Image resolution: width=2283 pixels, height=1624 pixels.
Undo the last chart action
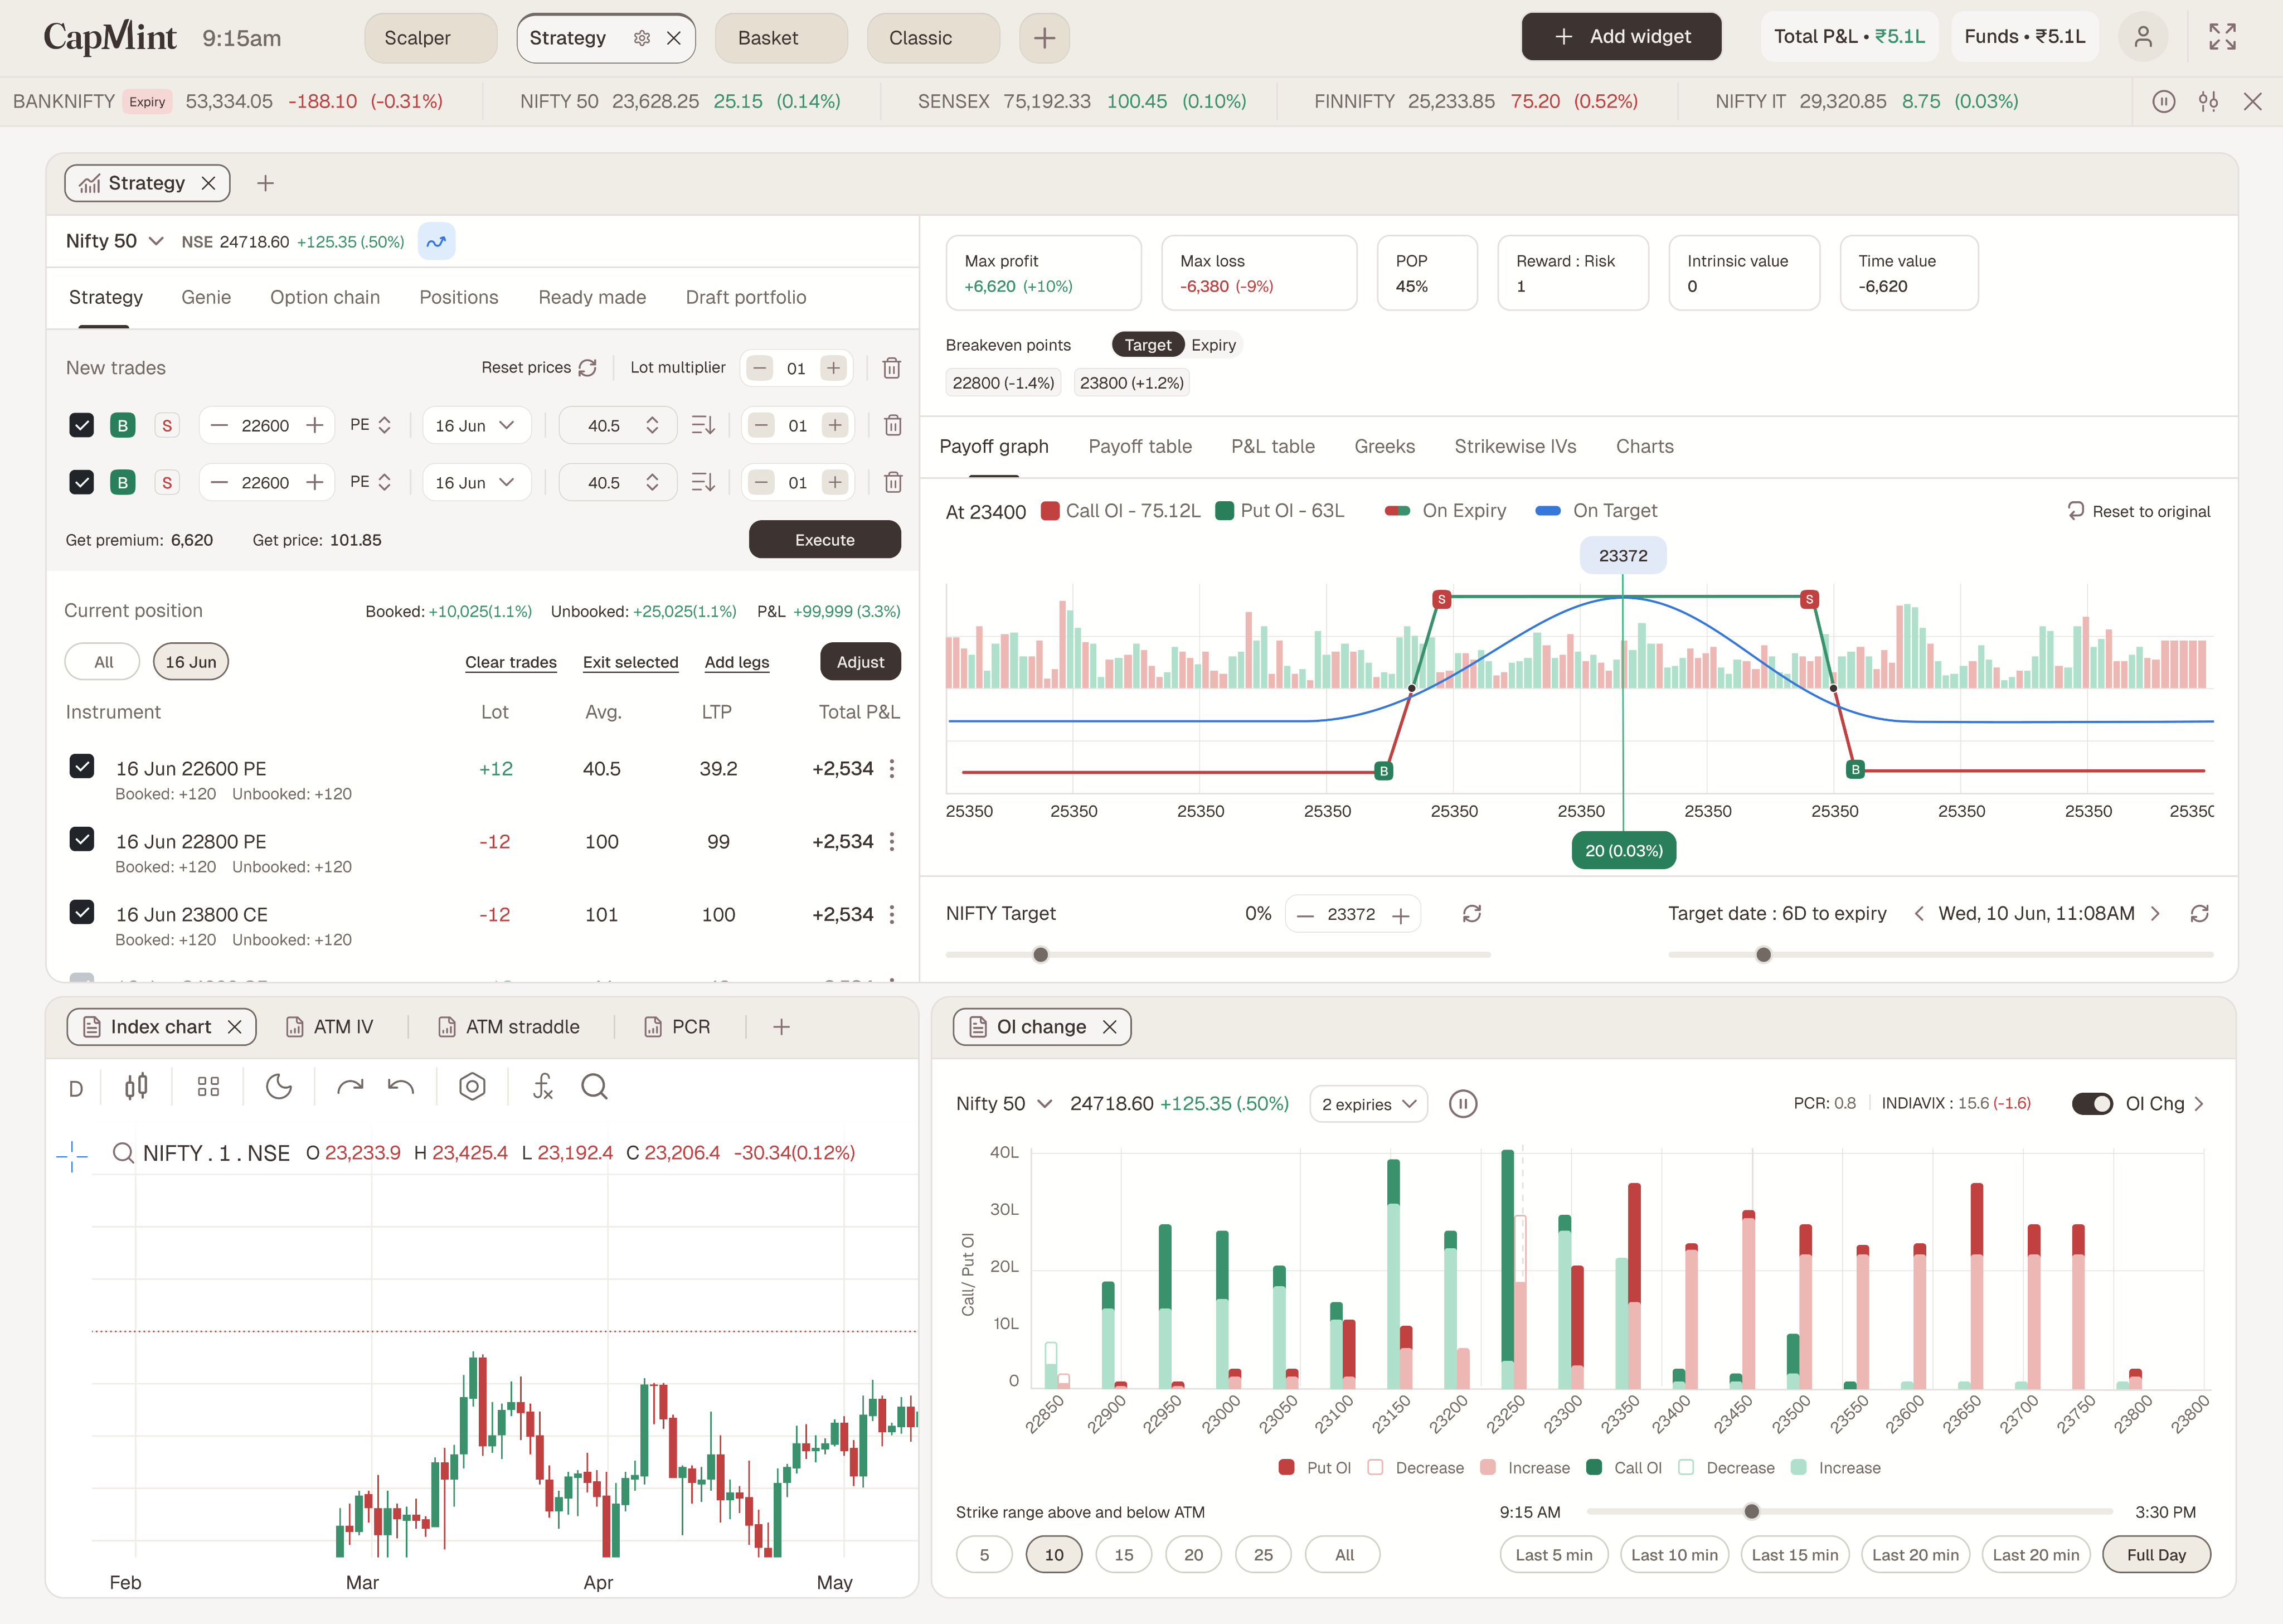pyautogui.click(x=401, y=1087)
